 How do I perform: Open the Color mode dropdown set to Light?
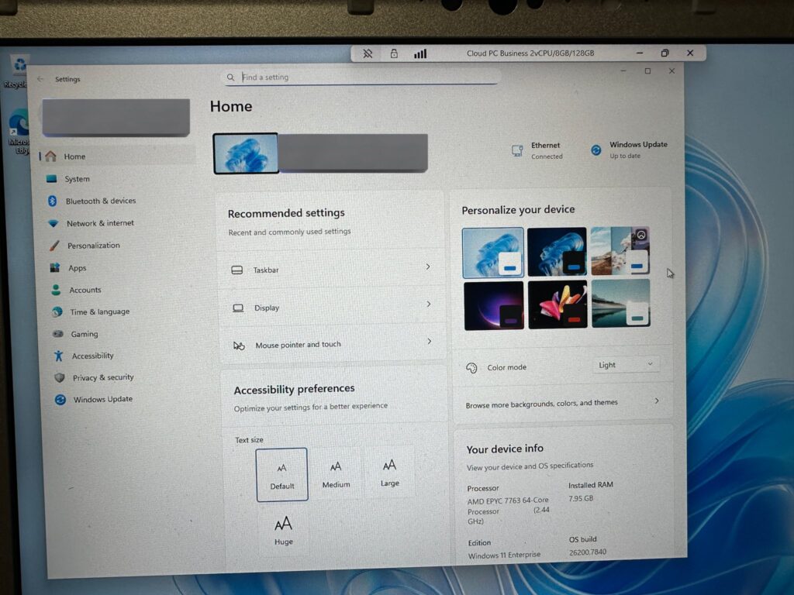[627, 365]
